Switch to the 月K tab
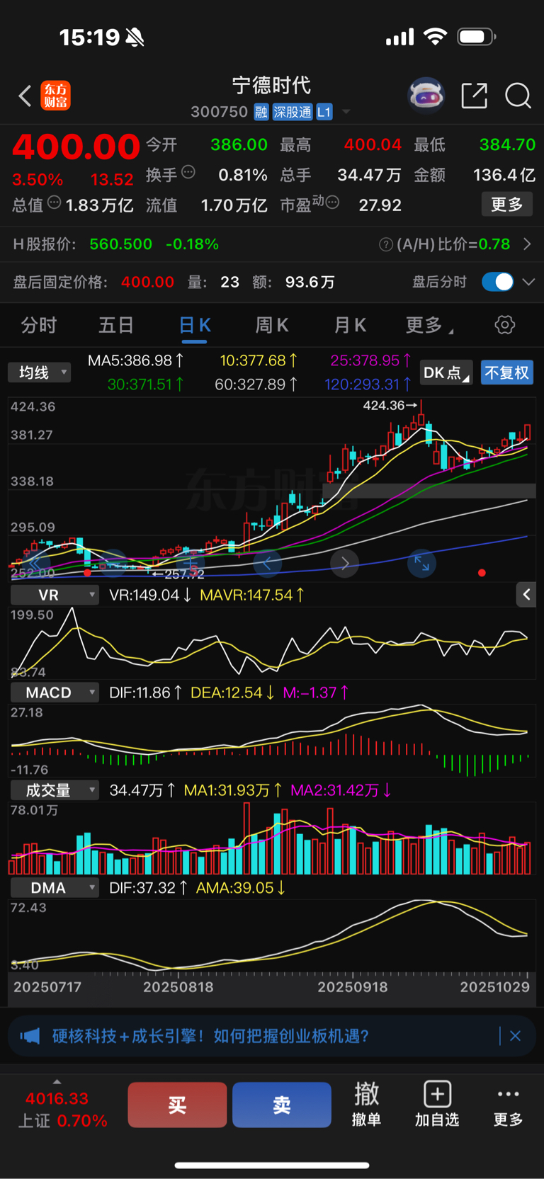The height and width of the screenshot is (1179, 544). tap(350, 325)
